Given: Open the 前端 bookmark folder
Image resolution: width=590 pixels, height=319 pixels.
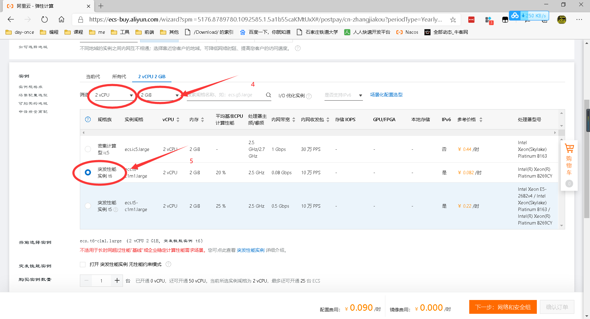Looking at the screenshot, I should (144, 32).
